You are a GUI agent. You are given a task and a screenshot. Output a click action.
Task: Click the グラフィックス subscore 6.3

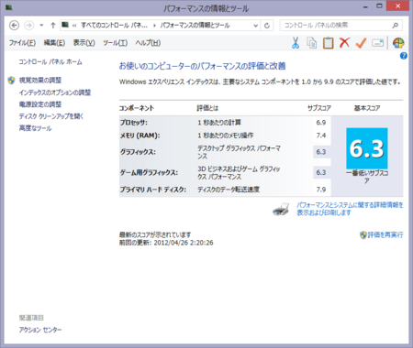[321, 152]
